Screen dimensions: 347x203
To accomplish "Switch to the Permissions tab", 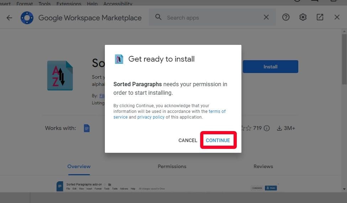I will point(172,166).
